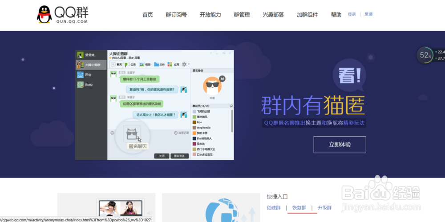Click the 看! speech bubble graphic
Image resolution: width=445 pixels, height=222 pixels.
coord(349,76)
